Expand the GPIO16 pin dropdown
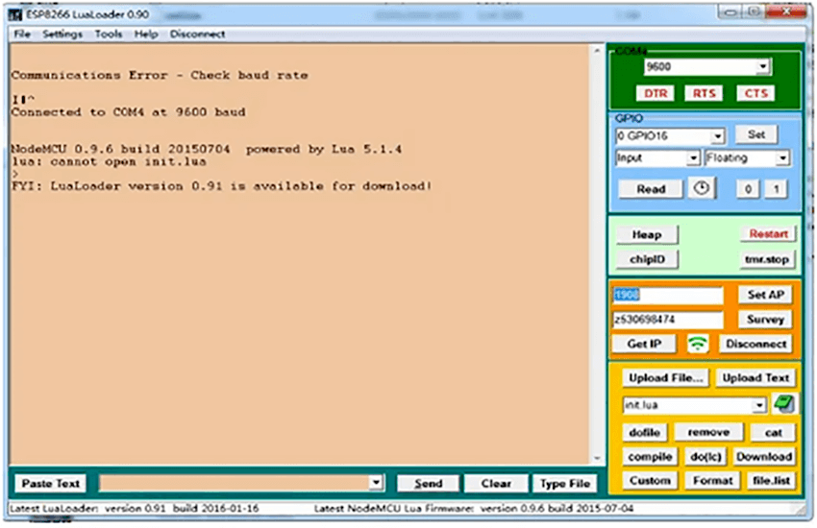 (x=717, y=136)
